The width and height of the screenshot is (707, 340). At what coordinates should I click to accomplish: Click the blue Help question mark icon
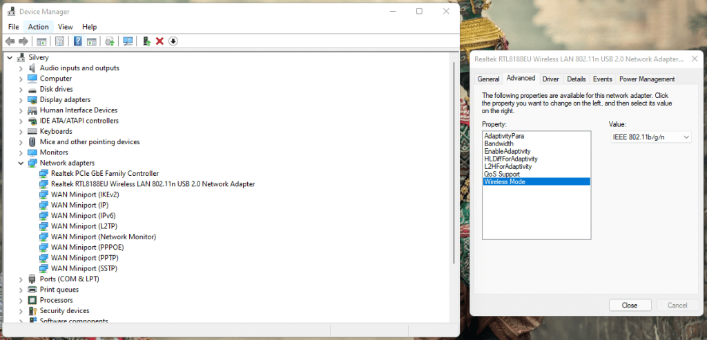77,41
